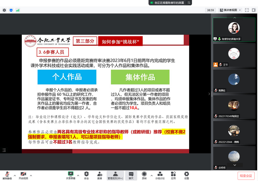Open the blue security shield icon
This screenshot has height=181, width=258.
(x=11, y=10)
